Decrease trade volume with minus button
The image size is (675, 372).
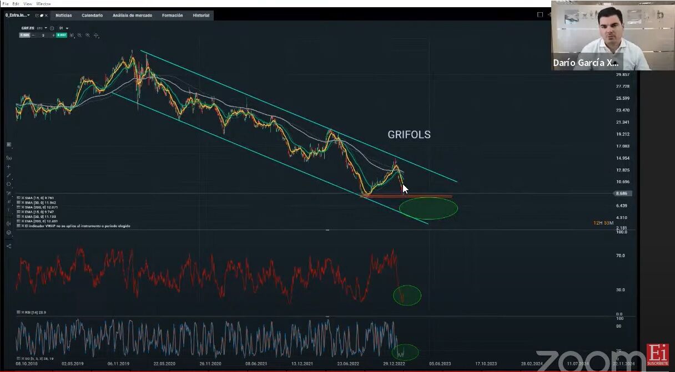[33, 35]
